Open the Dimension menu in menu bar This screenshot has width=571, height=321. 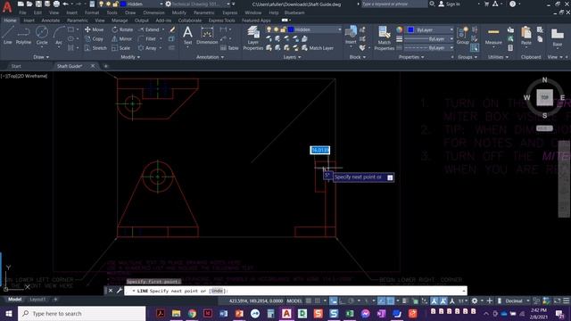153,12
